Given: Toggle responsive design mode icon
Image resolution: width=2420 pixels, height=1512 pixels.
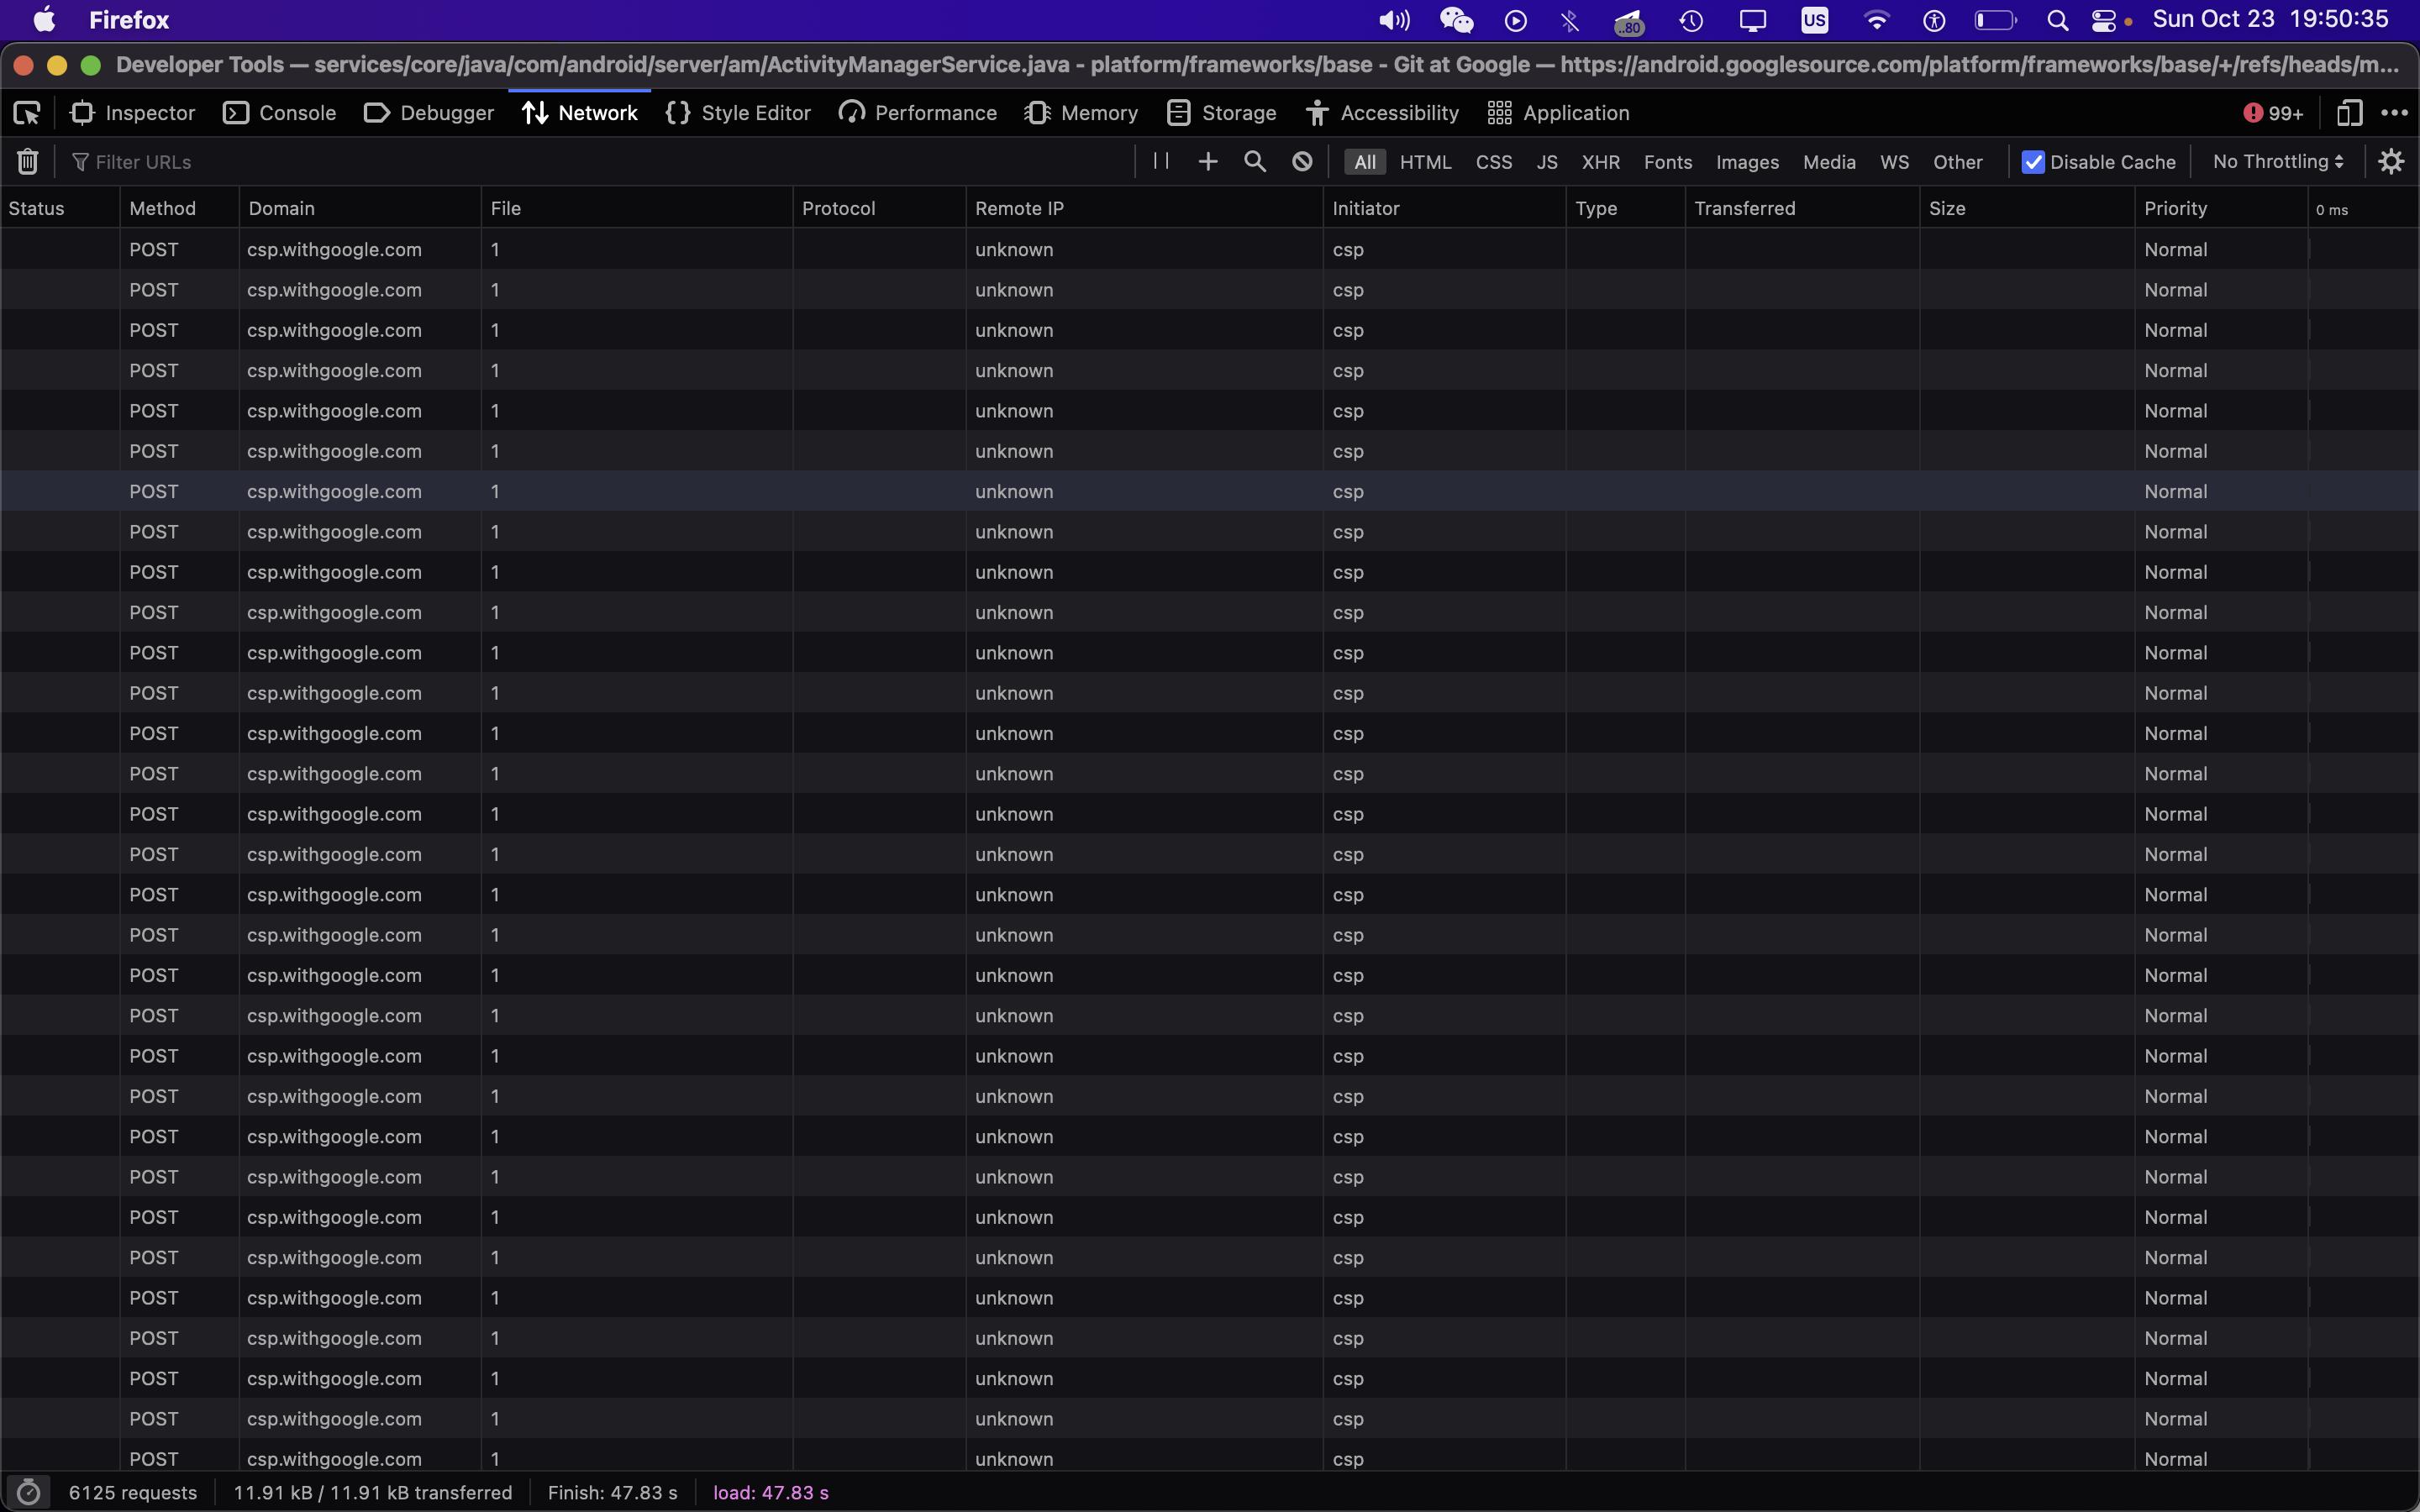Looking at the screenshot, I should (2349, 113).
